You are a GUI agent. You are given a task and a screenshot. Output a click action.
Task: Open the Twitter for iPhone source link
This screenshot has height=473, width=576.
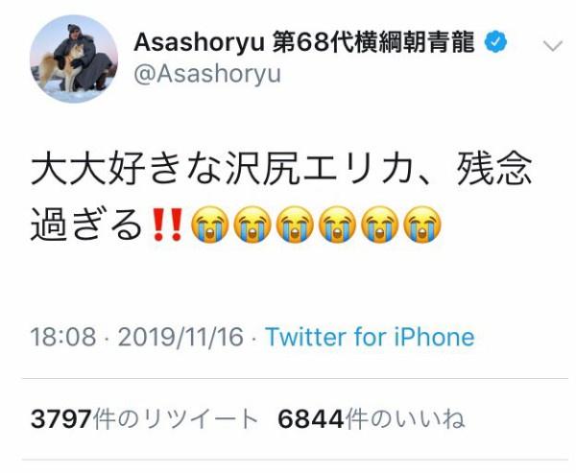tap(370, 337)
